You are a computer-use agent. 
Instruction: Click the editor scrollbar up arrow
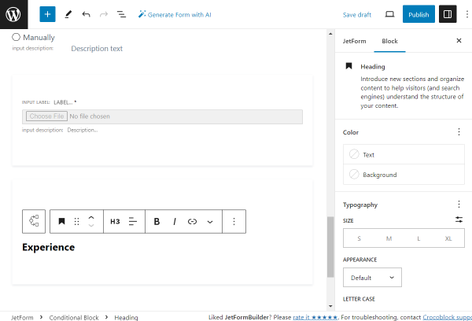coord(330,34)
